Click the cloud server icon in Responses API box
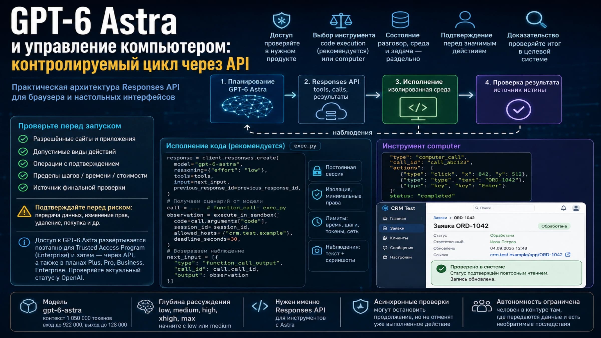This screenshot has width=601, height=338. click(331, 112)
